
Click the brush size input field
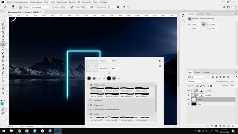tap(115, 61)
